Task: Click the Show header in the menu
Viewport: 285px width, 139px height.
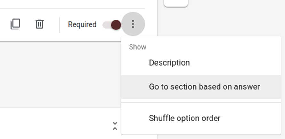Action: pyautogui.click(x=138, y=47)
